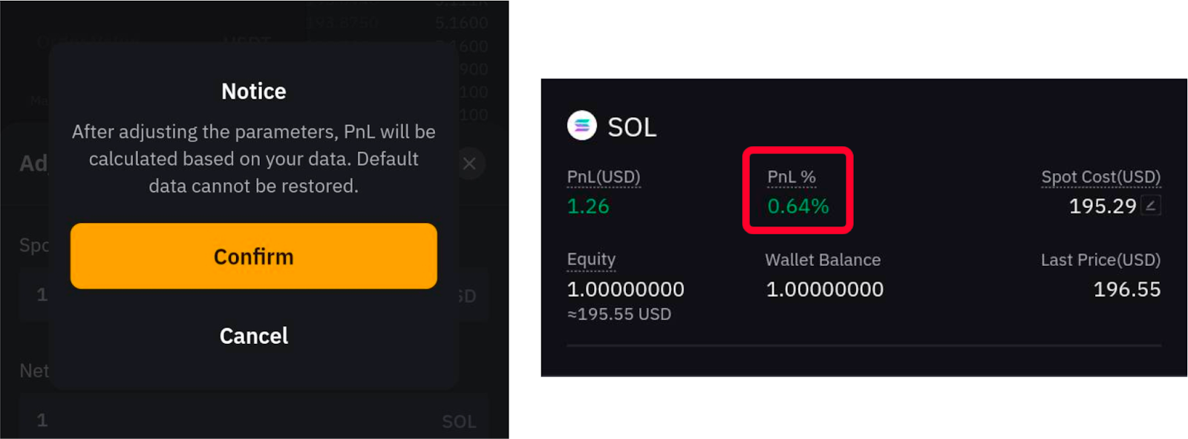The width and height of the screenshot is (1188, 439).
Task: Click the Notice dialog message text
Action: click(x=254, y=159)
